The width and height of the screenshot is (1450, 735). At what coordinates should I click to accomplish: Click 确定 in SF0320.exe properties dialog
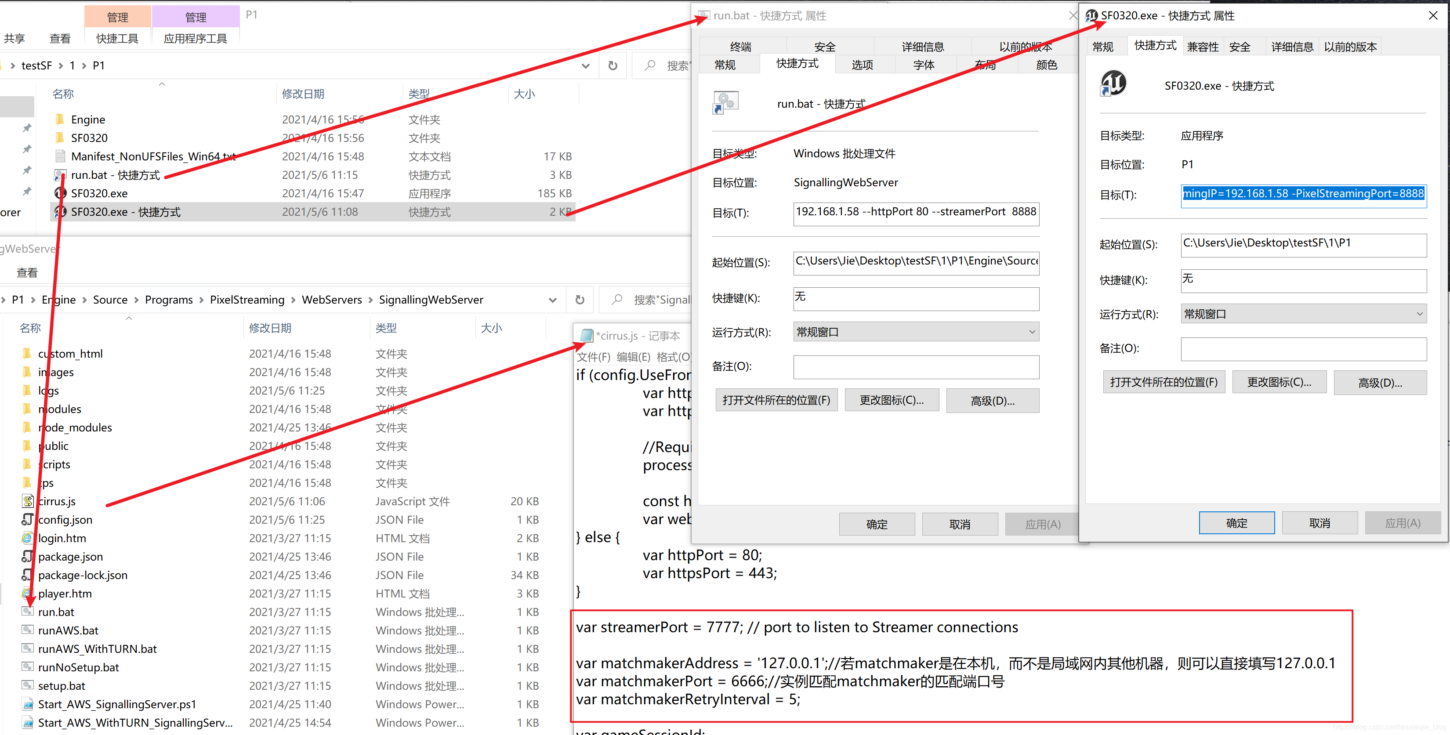(x=1236, y=523)
